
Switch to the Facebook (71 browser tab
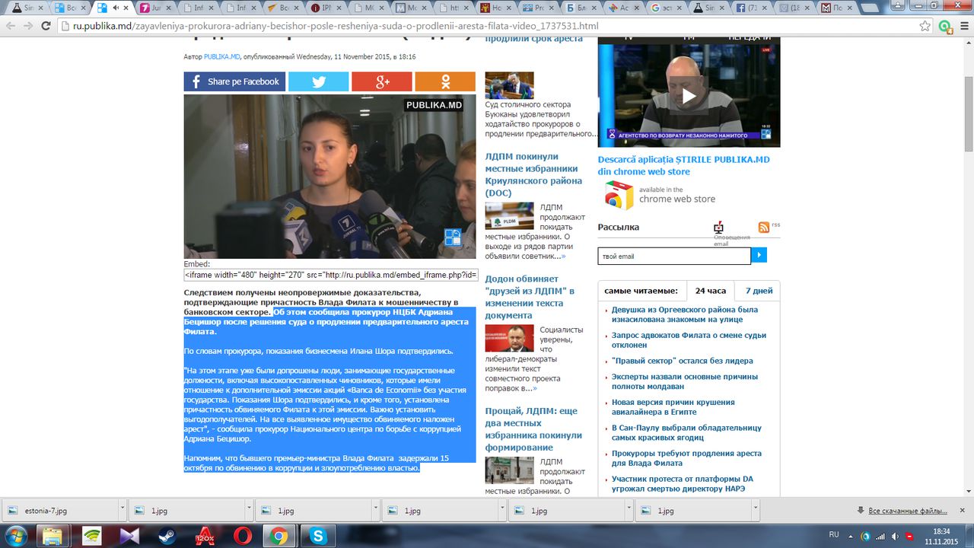[x=752, y=8]
